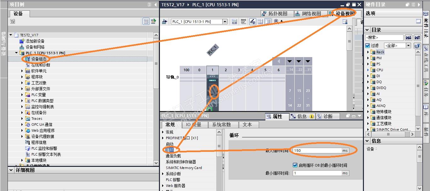Toggle 启用循环 OB 的最小循环时间 checkbox
Image resolution: width=430 pixels, height=191 pixels.
[295, 165]
